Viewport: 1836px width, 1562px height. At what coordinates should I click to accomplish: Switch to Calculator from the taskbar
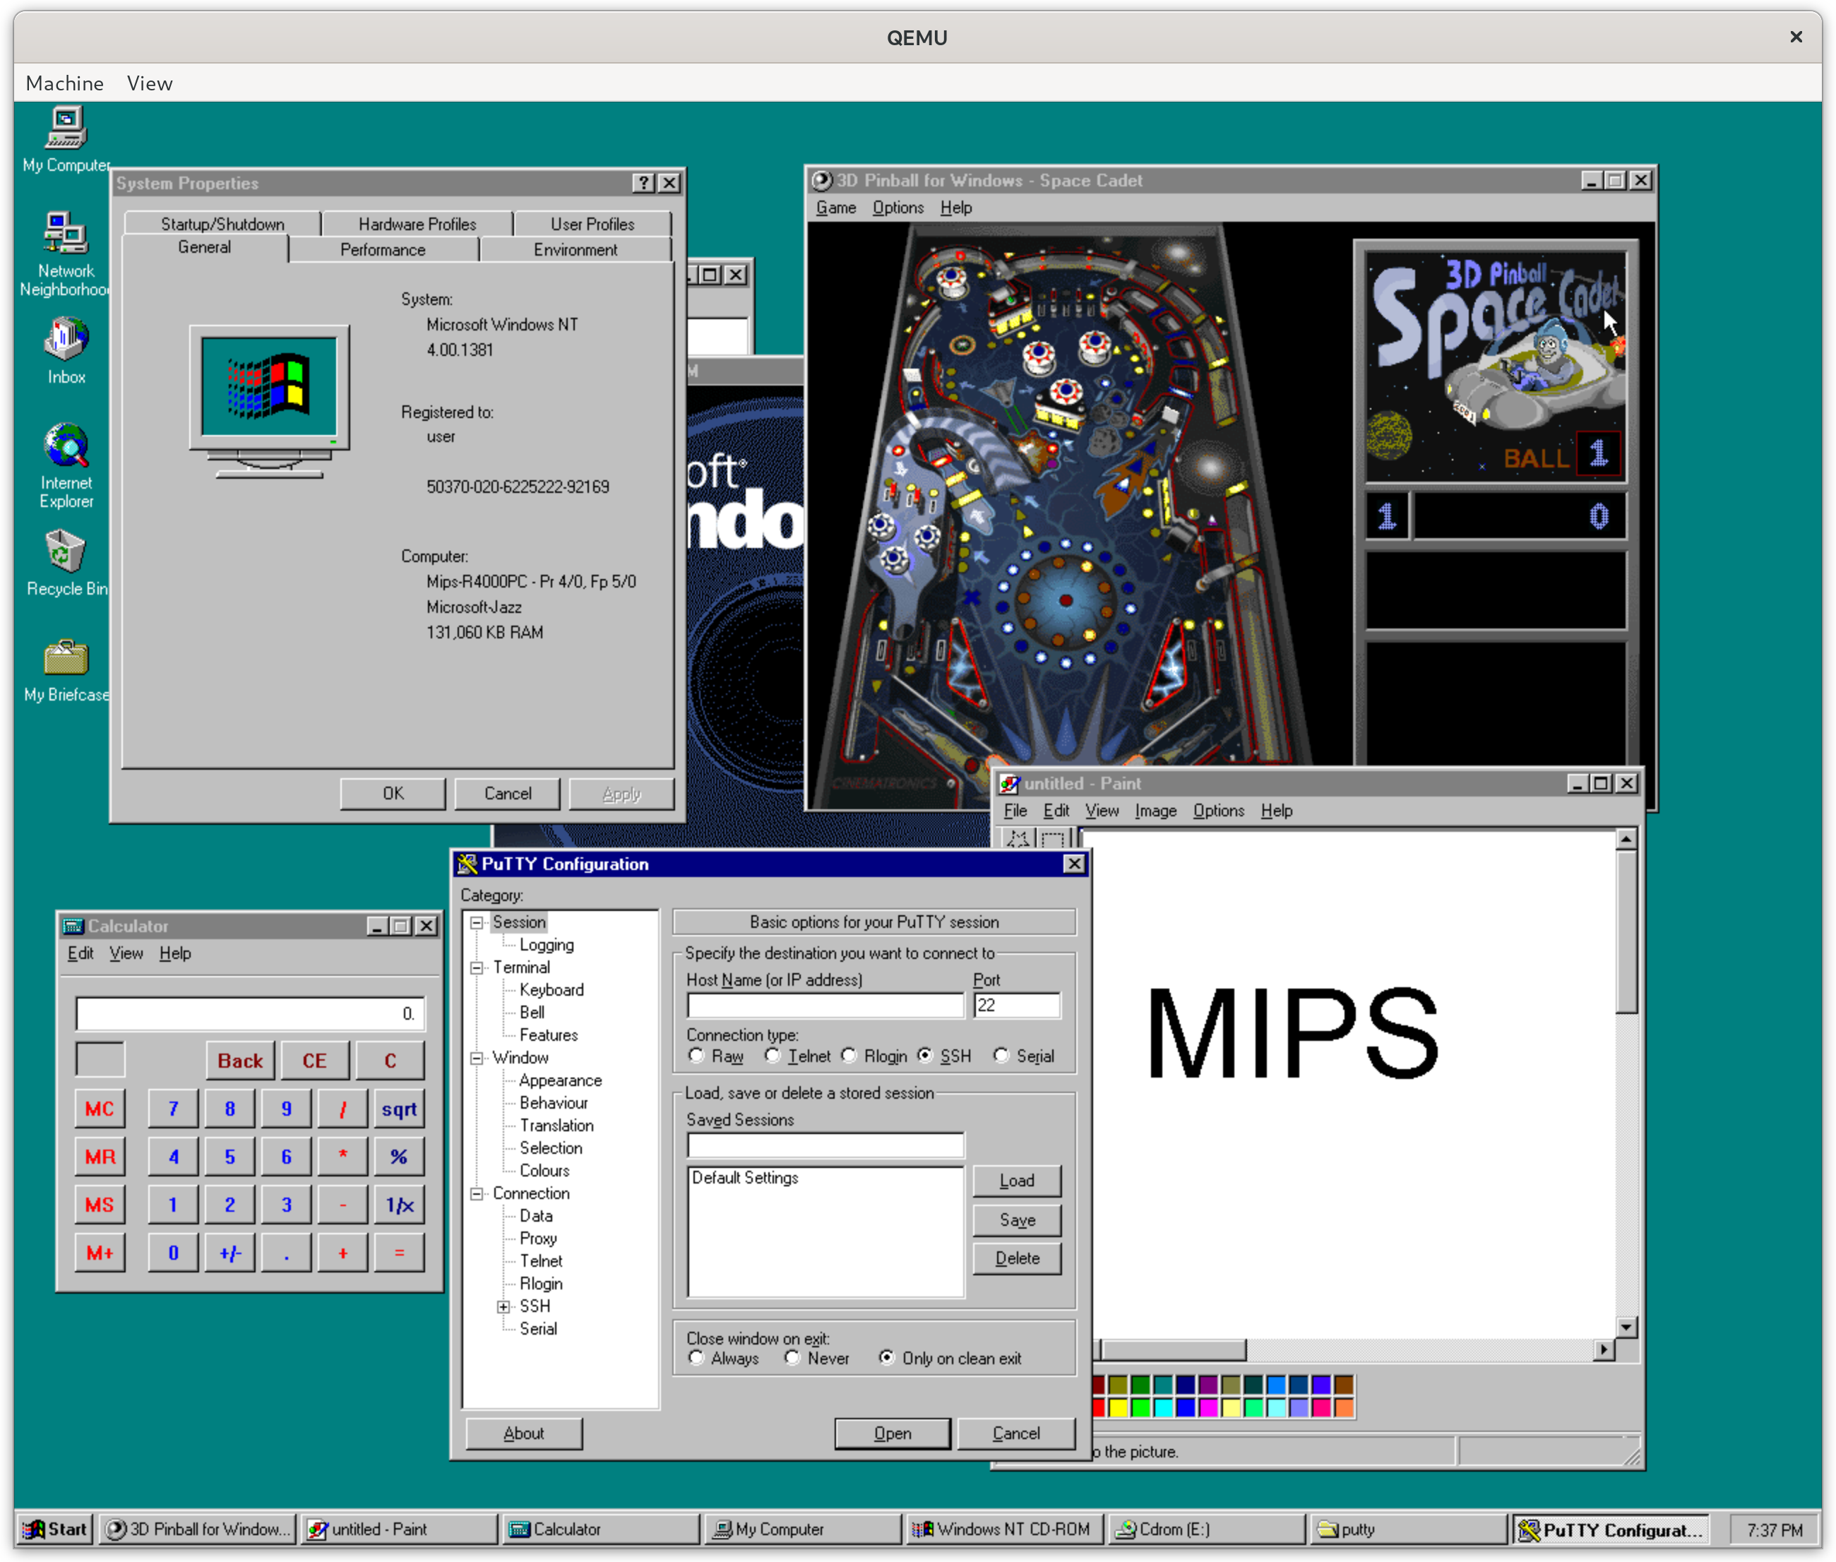click(x=601, y=1530)
